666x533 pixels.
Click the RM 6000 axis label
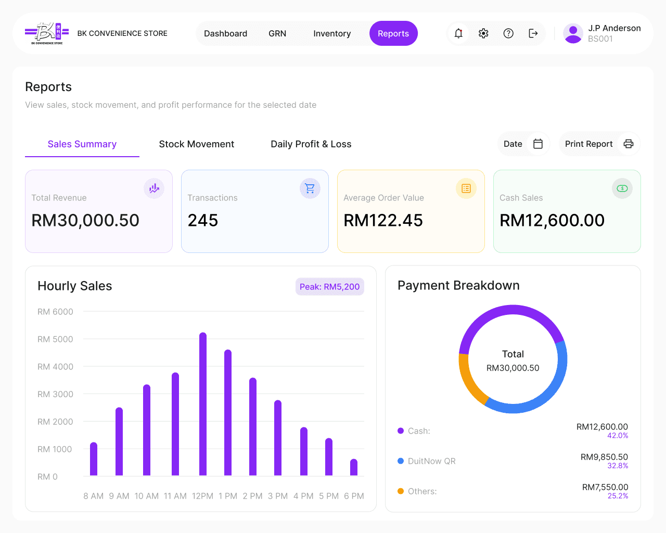coord(55,312)
